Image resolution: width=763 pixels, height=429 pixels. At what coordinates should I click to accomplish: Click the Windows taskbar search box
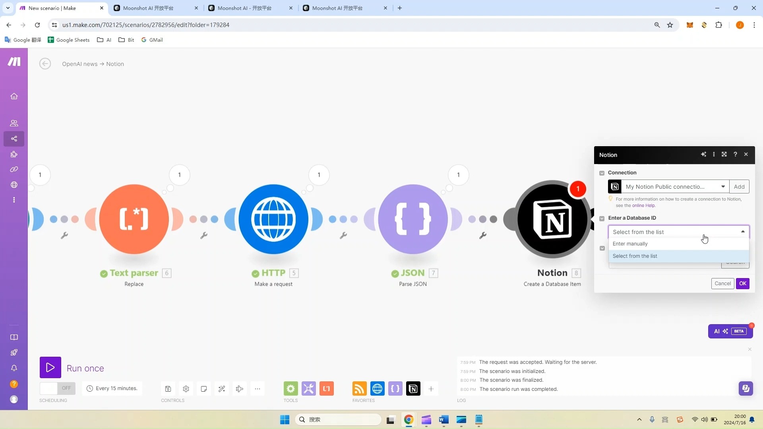pyautogui.click(x=338, y=419)
